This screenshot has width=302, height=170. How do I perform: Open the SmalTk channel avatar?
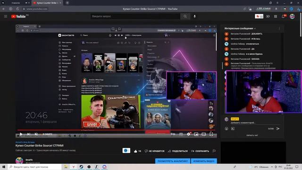(19, 161)
